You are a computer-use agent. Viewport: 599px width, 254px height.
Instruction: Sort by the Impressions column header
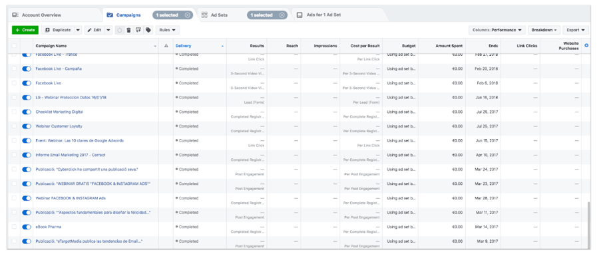325,46
